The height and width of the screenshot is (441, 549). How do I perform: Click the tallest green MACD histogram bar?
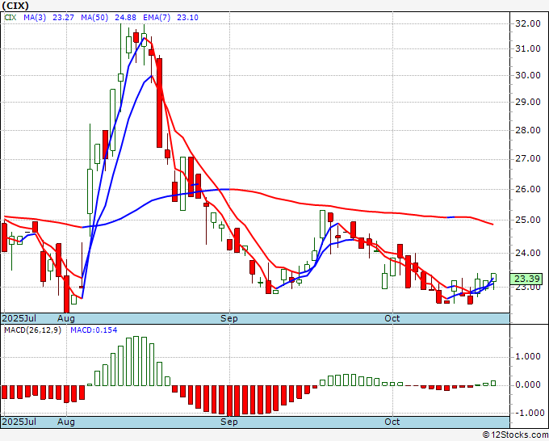tap(137, 361)
